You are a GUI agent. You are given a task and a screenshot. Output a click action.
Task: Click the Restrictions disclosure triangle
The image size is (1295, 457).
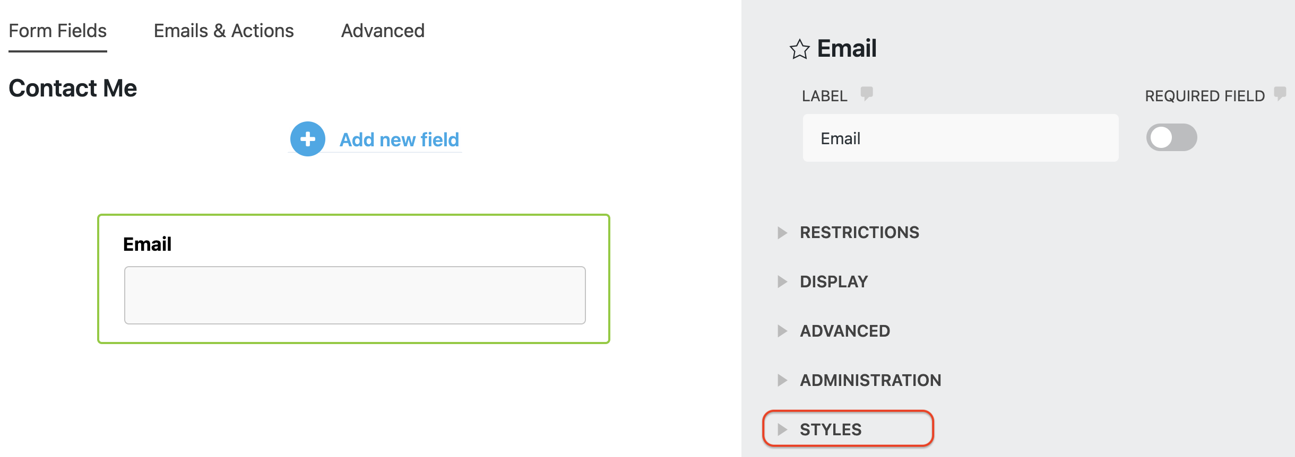782,233
